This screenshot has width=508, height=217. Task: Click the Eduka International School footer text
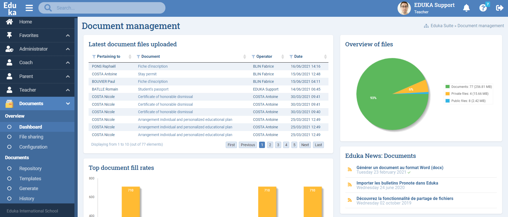coord(32,211)
